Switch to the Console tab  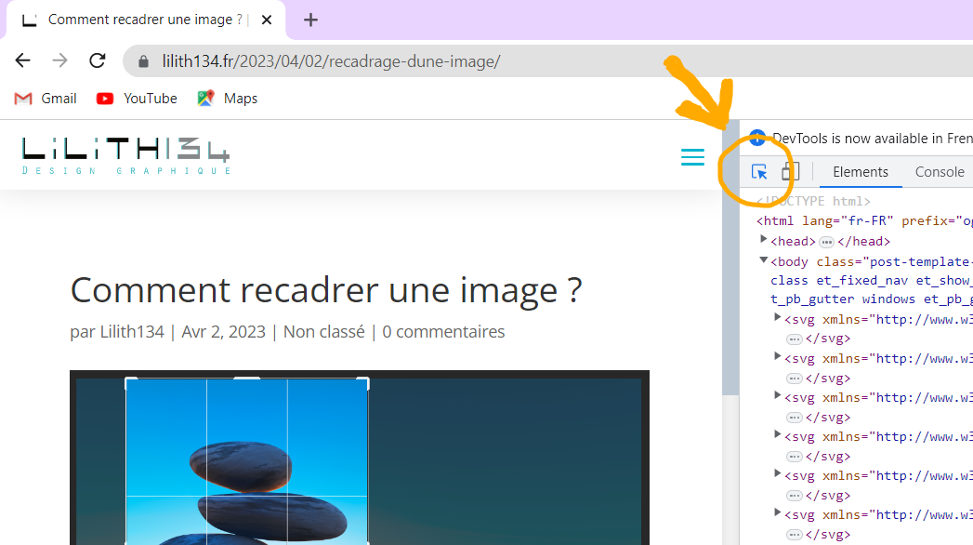point(939,172)
